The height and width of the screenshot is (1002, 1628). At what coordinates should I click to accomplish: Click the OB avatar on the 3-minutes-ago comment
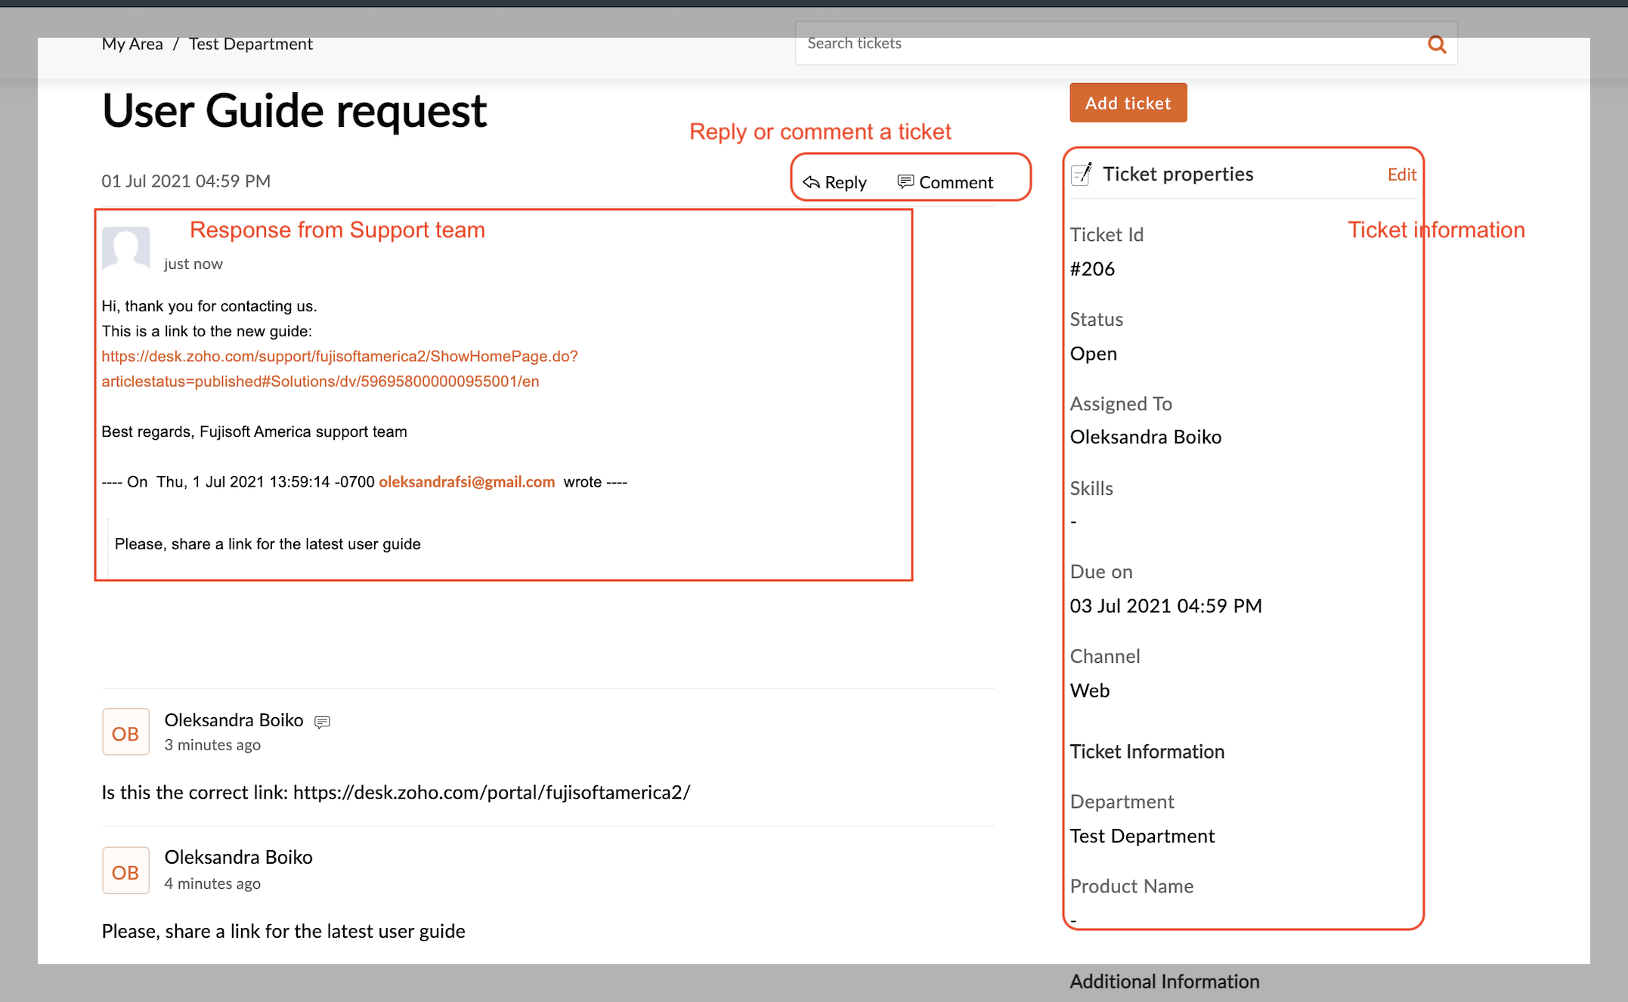(125, 732)
